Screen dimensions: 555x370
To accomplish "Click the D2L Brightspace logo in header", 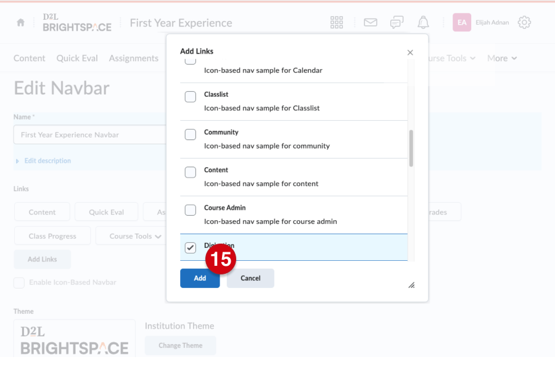I will (x=77, y=23).
